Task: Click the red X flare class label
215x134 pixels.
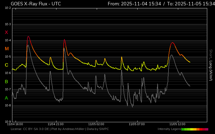Action: tap(6, 32)
